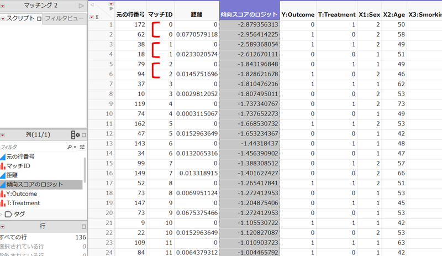Image resolution: width=442 pixels, height=256 pixels.
Task: Click the T:Treatment column header
Action: click(337, 15)
